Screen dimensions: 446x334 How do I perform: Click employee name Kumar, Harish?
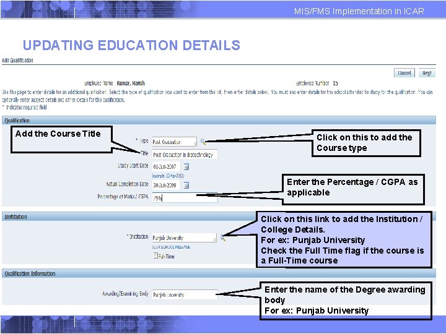131,83
